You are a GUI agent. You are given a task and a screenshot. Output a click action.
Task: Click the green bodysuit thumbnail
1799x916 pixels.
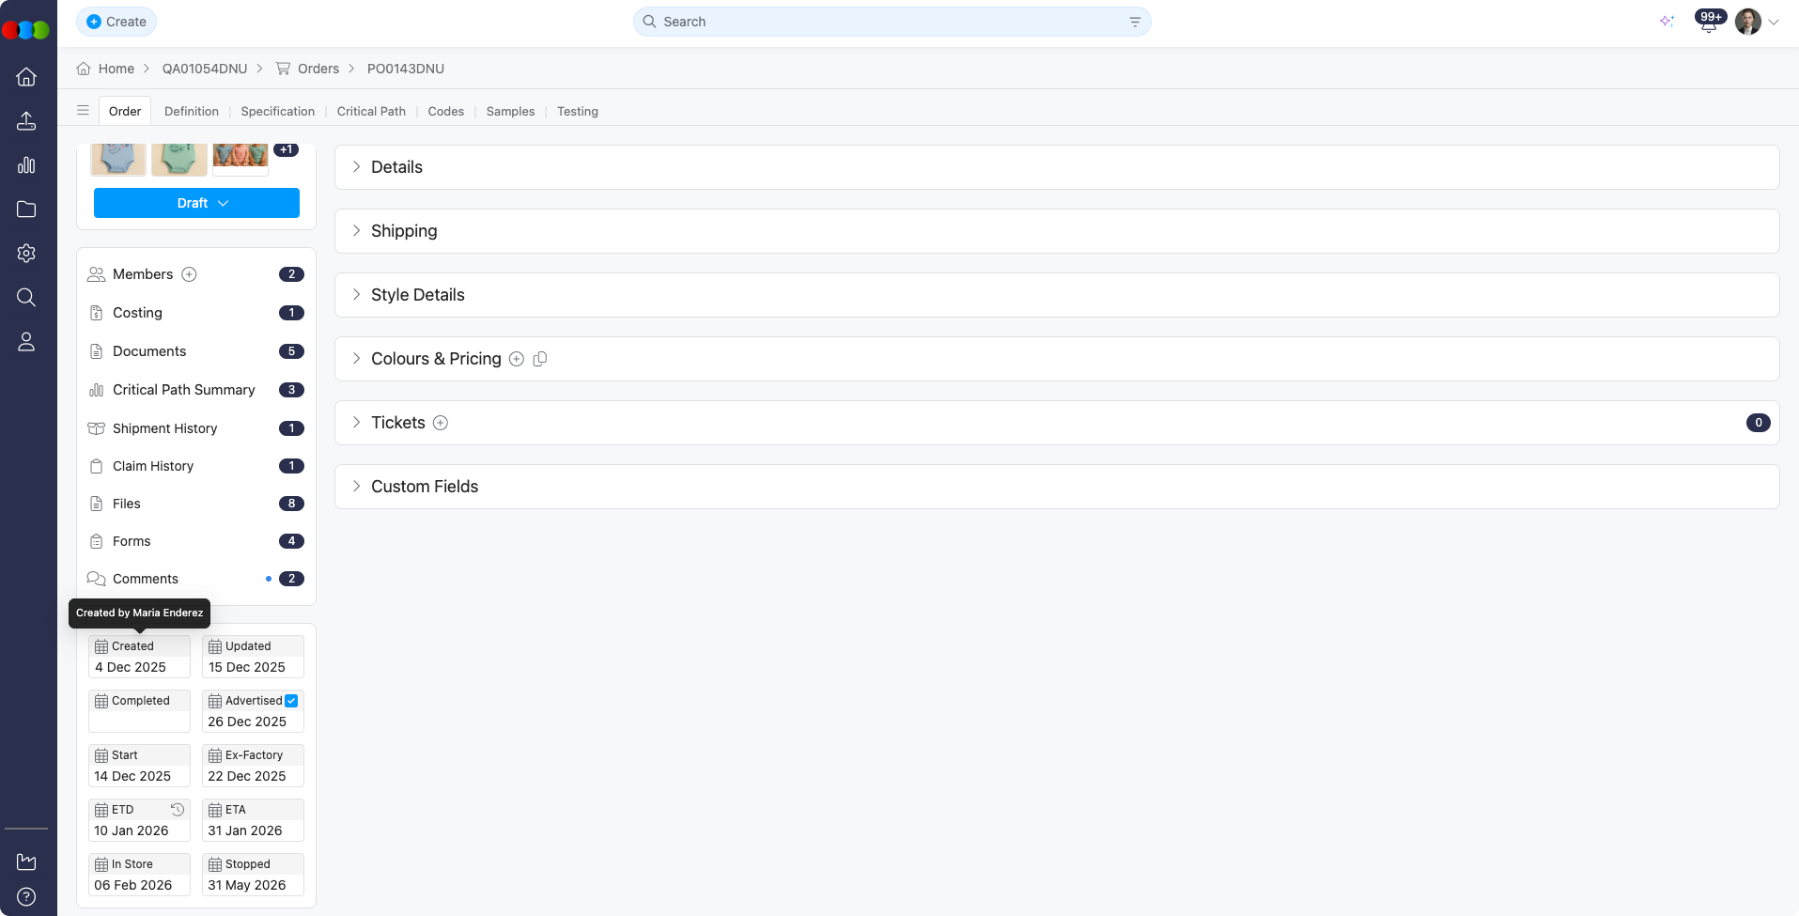click(178, 160)
